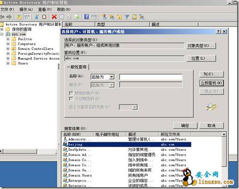Click the 停止 button

tap(211, 92)
